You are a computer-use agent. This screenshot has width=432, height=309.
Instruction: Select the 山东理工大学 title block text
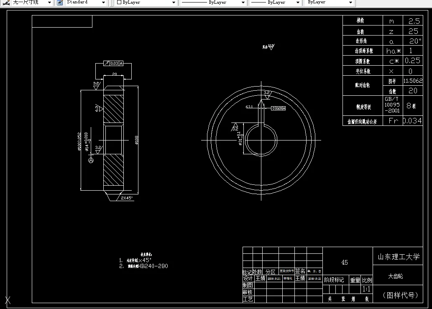tap(399, 257)
